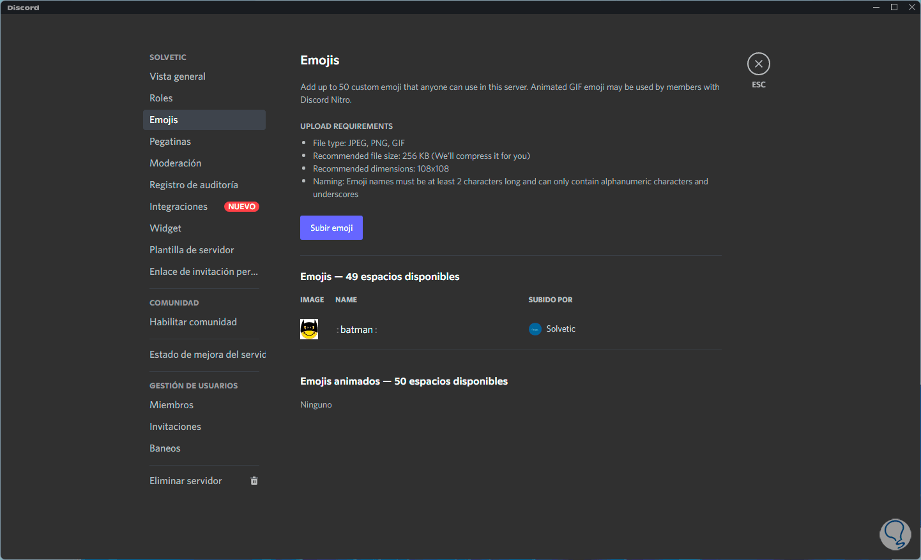The height and width of the screenshot is (560, 921).
Task: Maximize the Discord window
Action: (894, 7)
